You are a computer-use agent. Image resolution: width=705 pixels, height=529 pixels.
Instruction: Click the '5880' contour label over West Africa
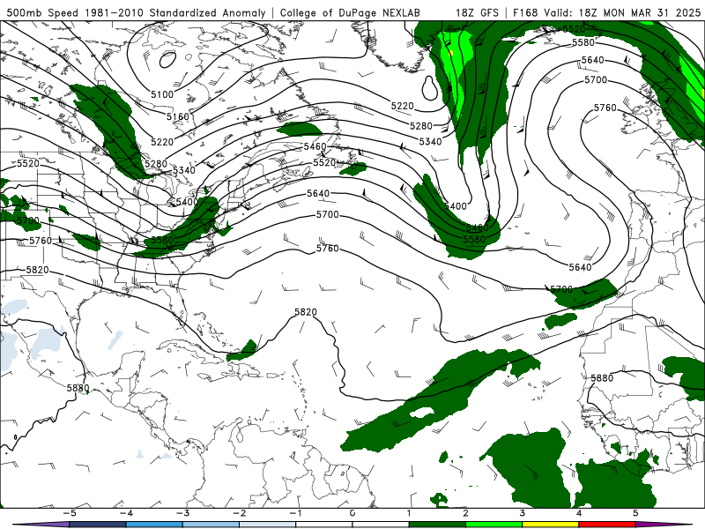click(602, 378)
